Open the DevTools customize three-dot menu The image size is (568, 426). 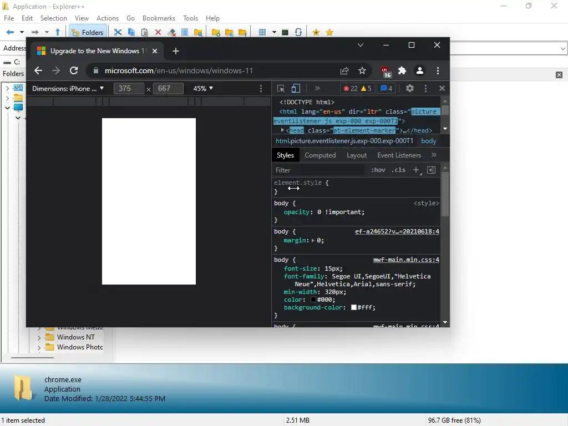425,88
